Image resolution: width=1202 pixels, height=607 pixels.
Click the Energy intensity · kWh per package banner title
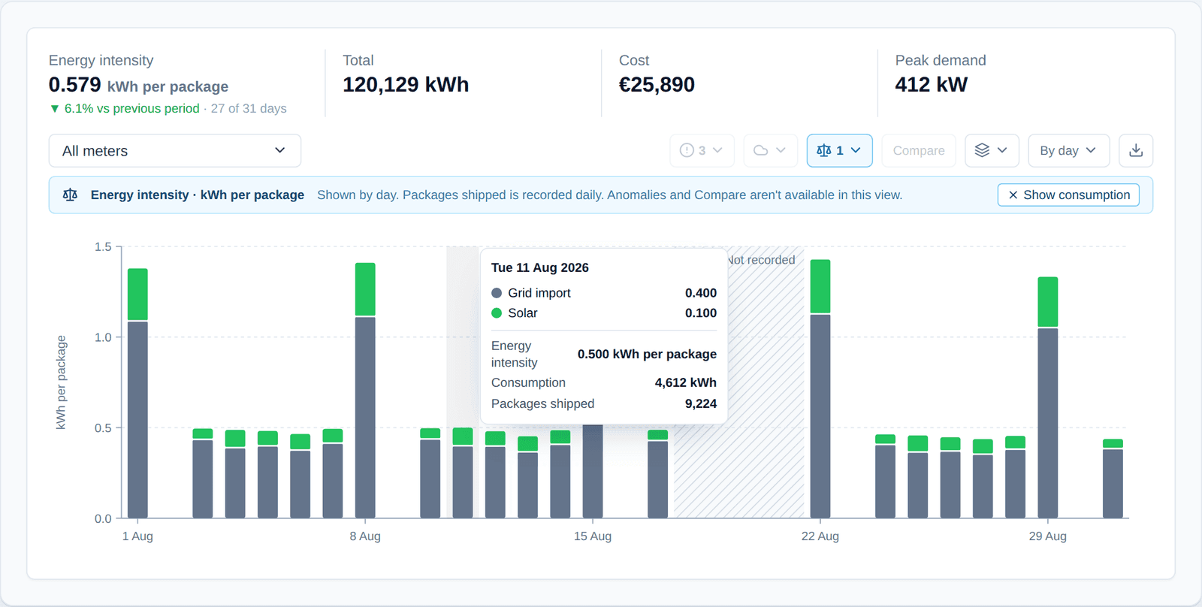198,195
